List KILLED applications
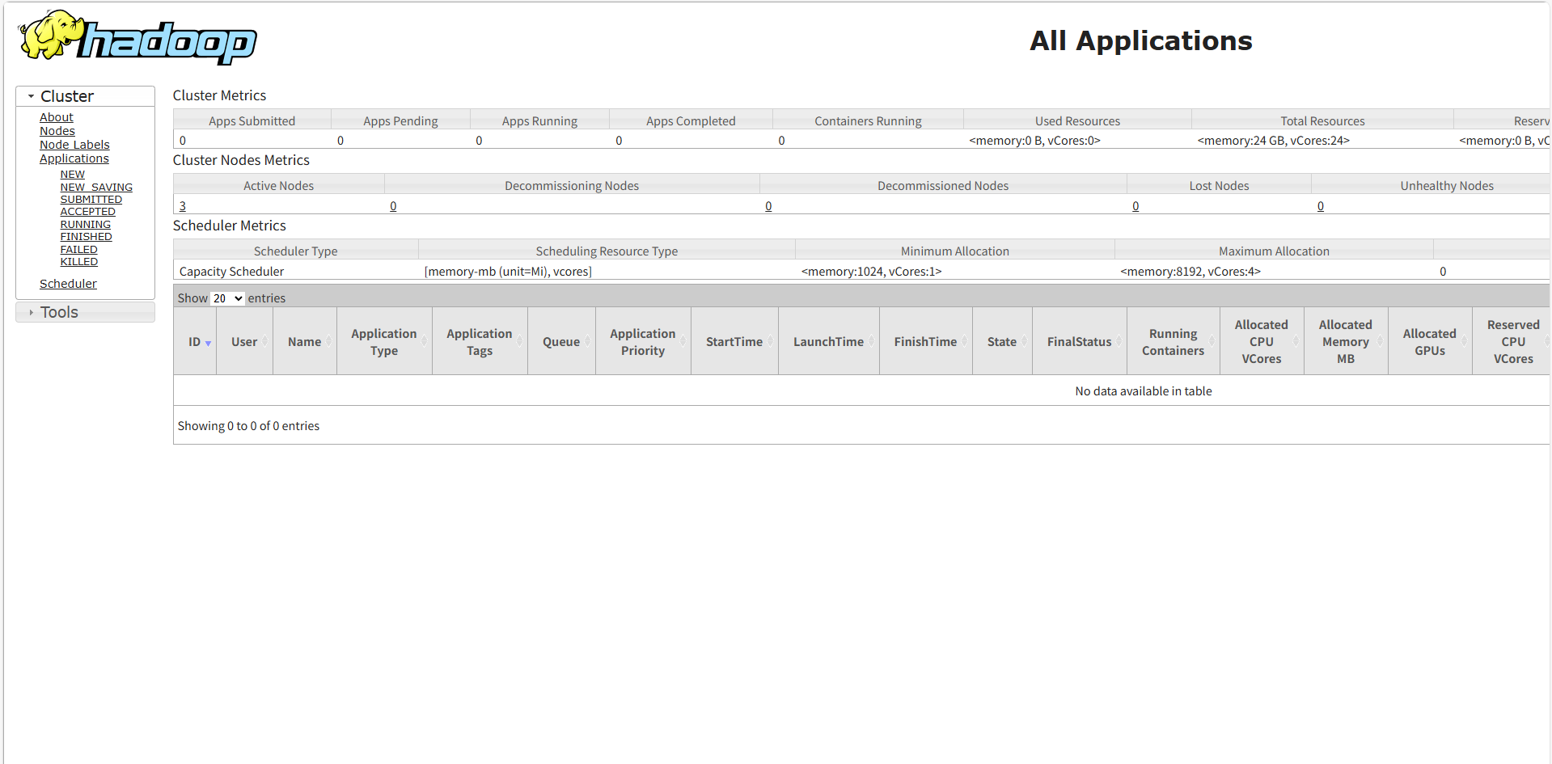1552x764 pixels. [x=78, y=262]
